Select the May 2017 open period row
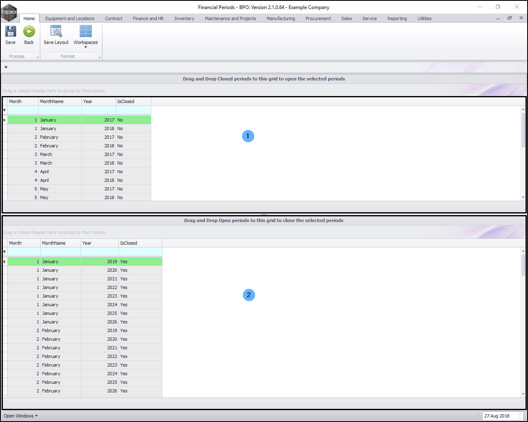 coord(79,189)
